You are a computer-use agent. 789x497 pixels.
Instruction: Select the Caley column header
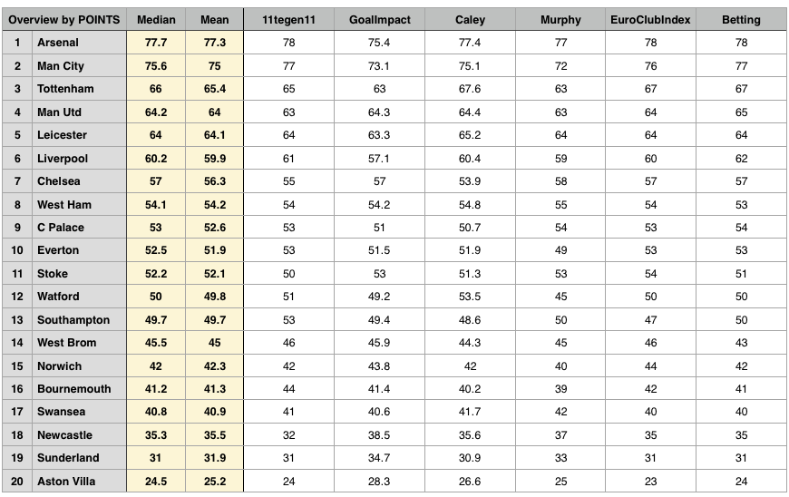[470, 20]
